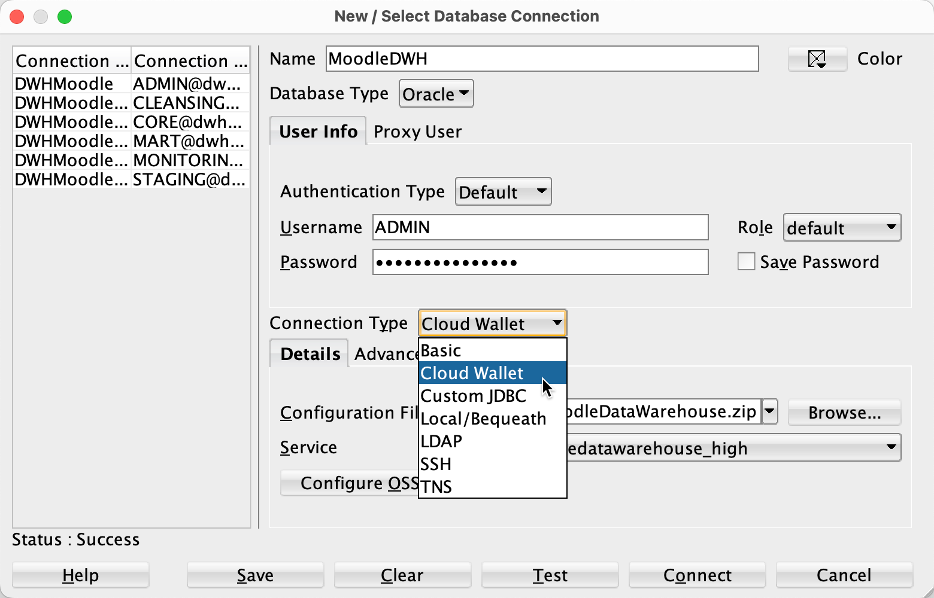Viewport: 934px width, 598px height.
Task: Clear the connection form
Action: coord(402,575)
